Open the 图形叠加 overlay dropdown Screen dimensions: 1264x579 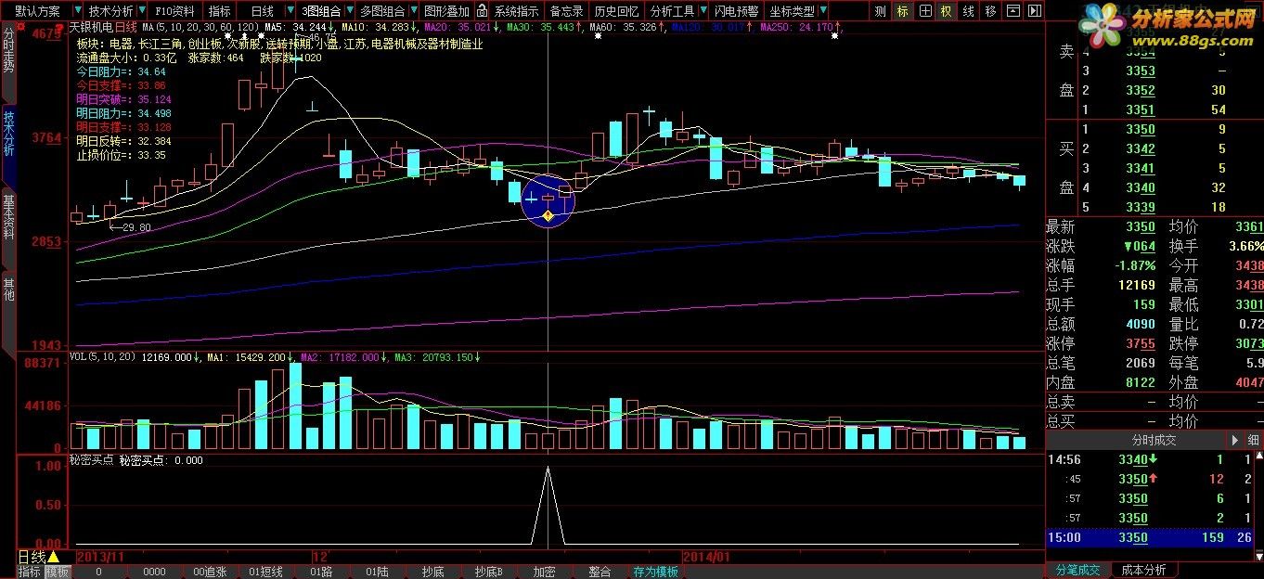point(446,11)
